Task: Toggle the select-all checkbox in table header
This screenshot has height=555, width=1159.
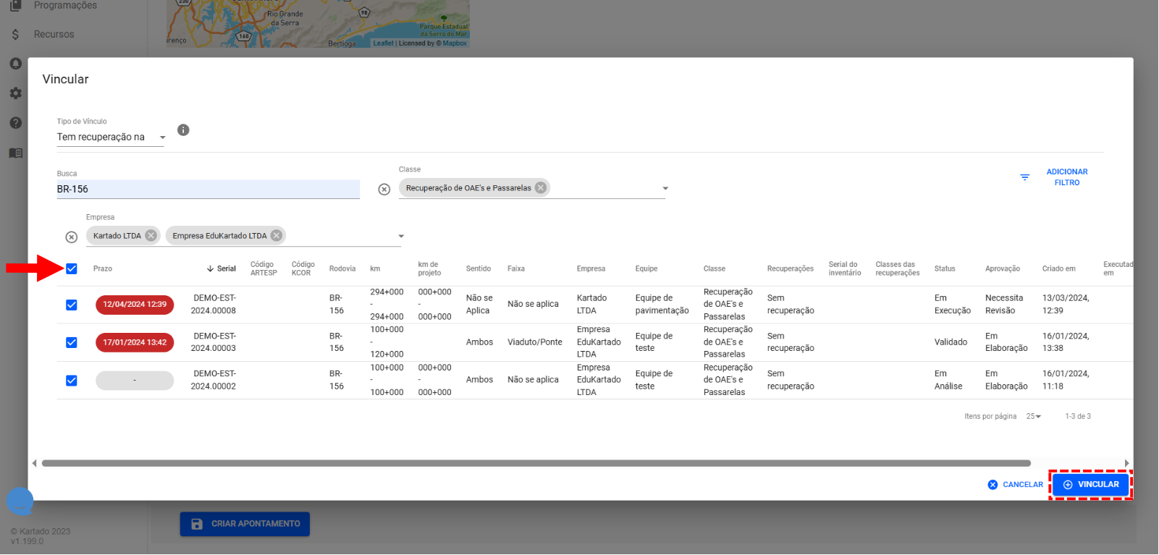Action: pyautogui.click(x=72, y=269)
